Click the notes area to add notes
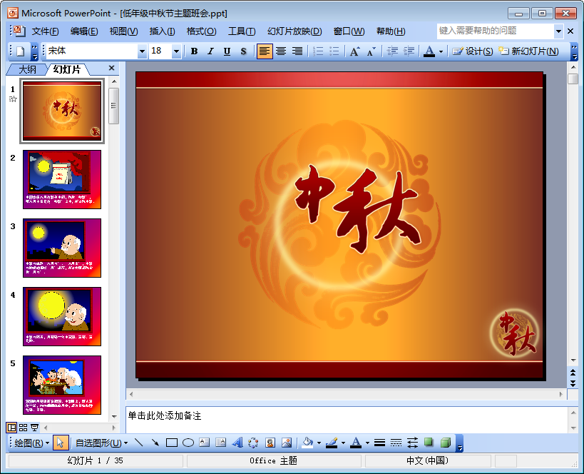This screenshot has width=584, height=474. (347, 420)
